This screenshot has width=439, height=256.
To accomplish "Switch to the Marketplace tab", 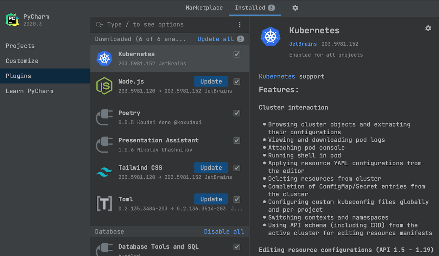I will click(204, 8).
